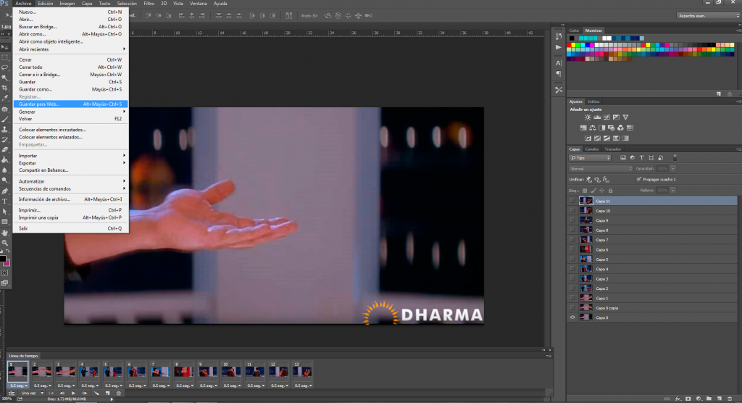
Task: Choose Guardar para Web menu item
Action: 70,104
